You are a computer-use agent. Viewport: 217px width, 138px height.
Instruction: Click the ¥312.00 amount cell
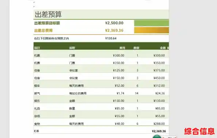tap(159, 86)
